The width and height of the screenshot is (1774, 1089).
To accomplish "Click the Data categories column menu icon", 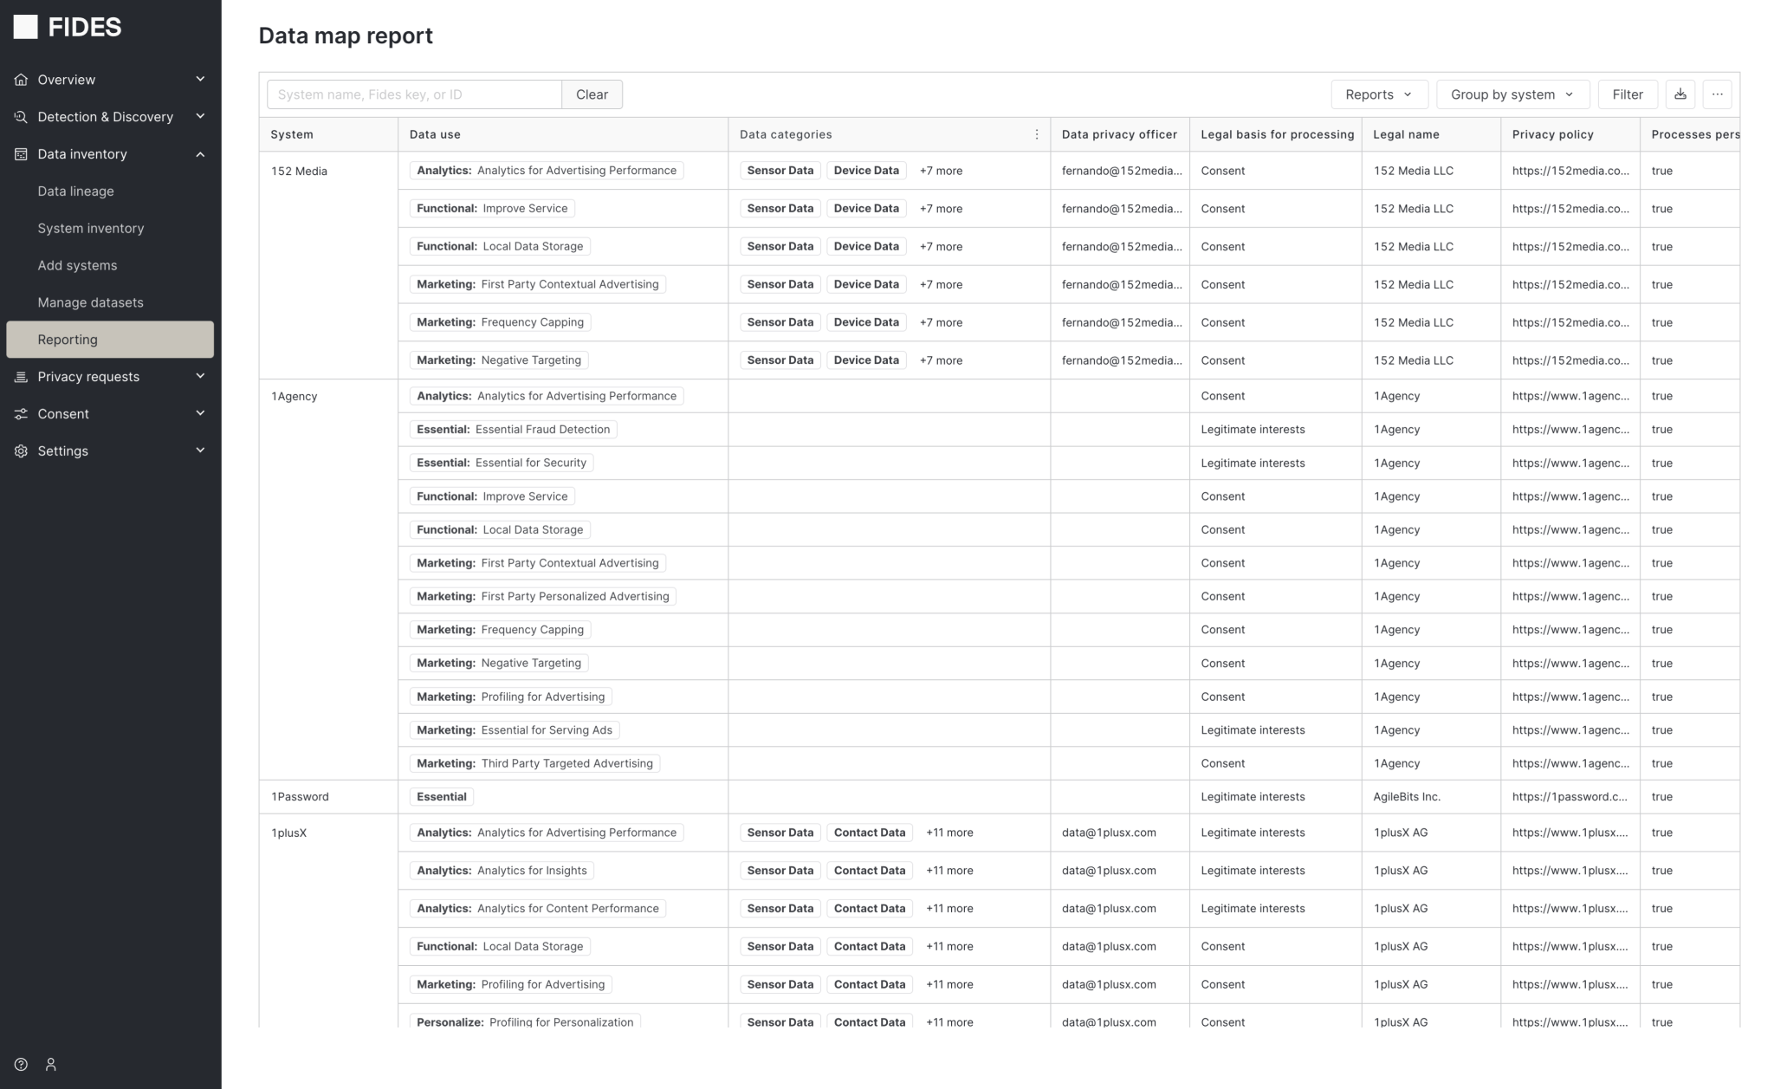I will pos(1036,134).
